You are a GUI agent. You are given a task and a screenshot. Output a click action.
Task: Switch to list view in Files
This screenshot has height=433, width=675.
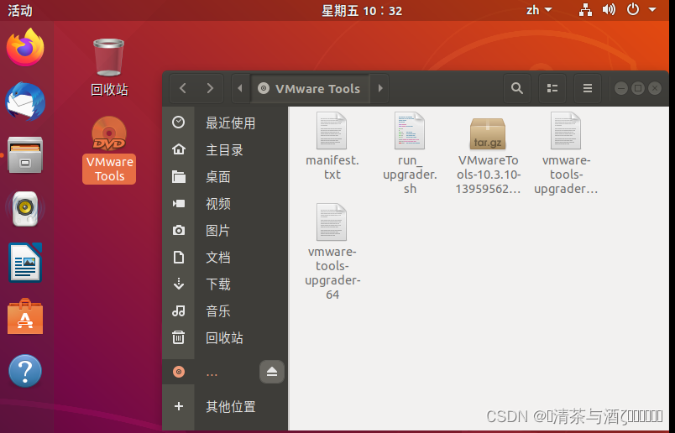[552, 88]
